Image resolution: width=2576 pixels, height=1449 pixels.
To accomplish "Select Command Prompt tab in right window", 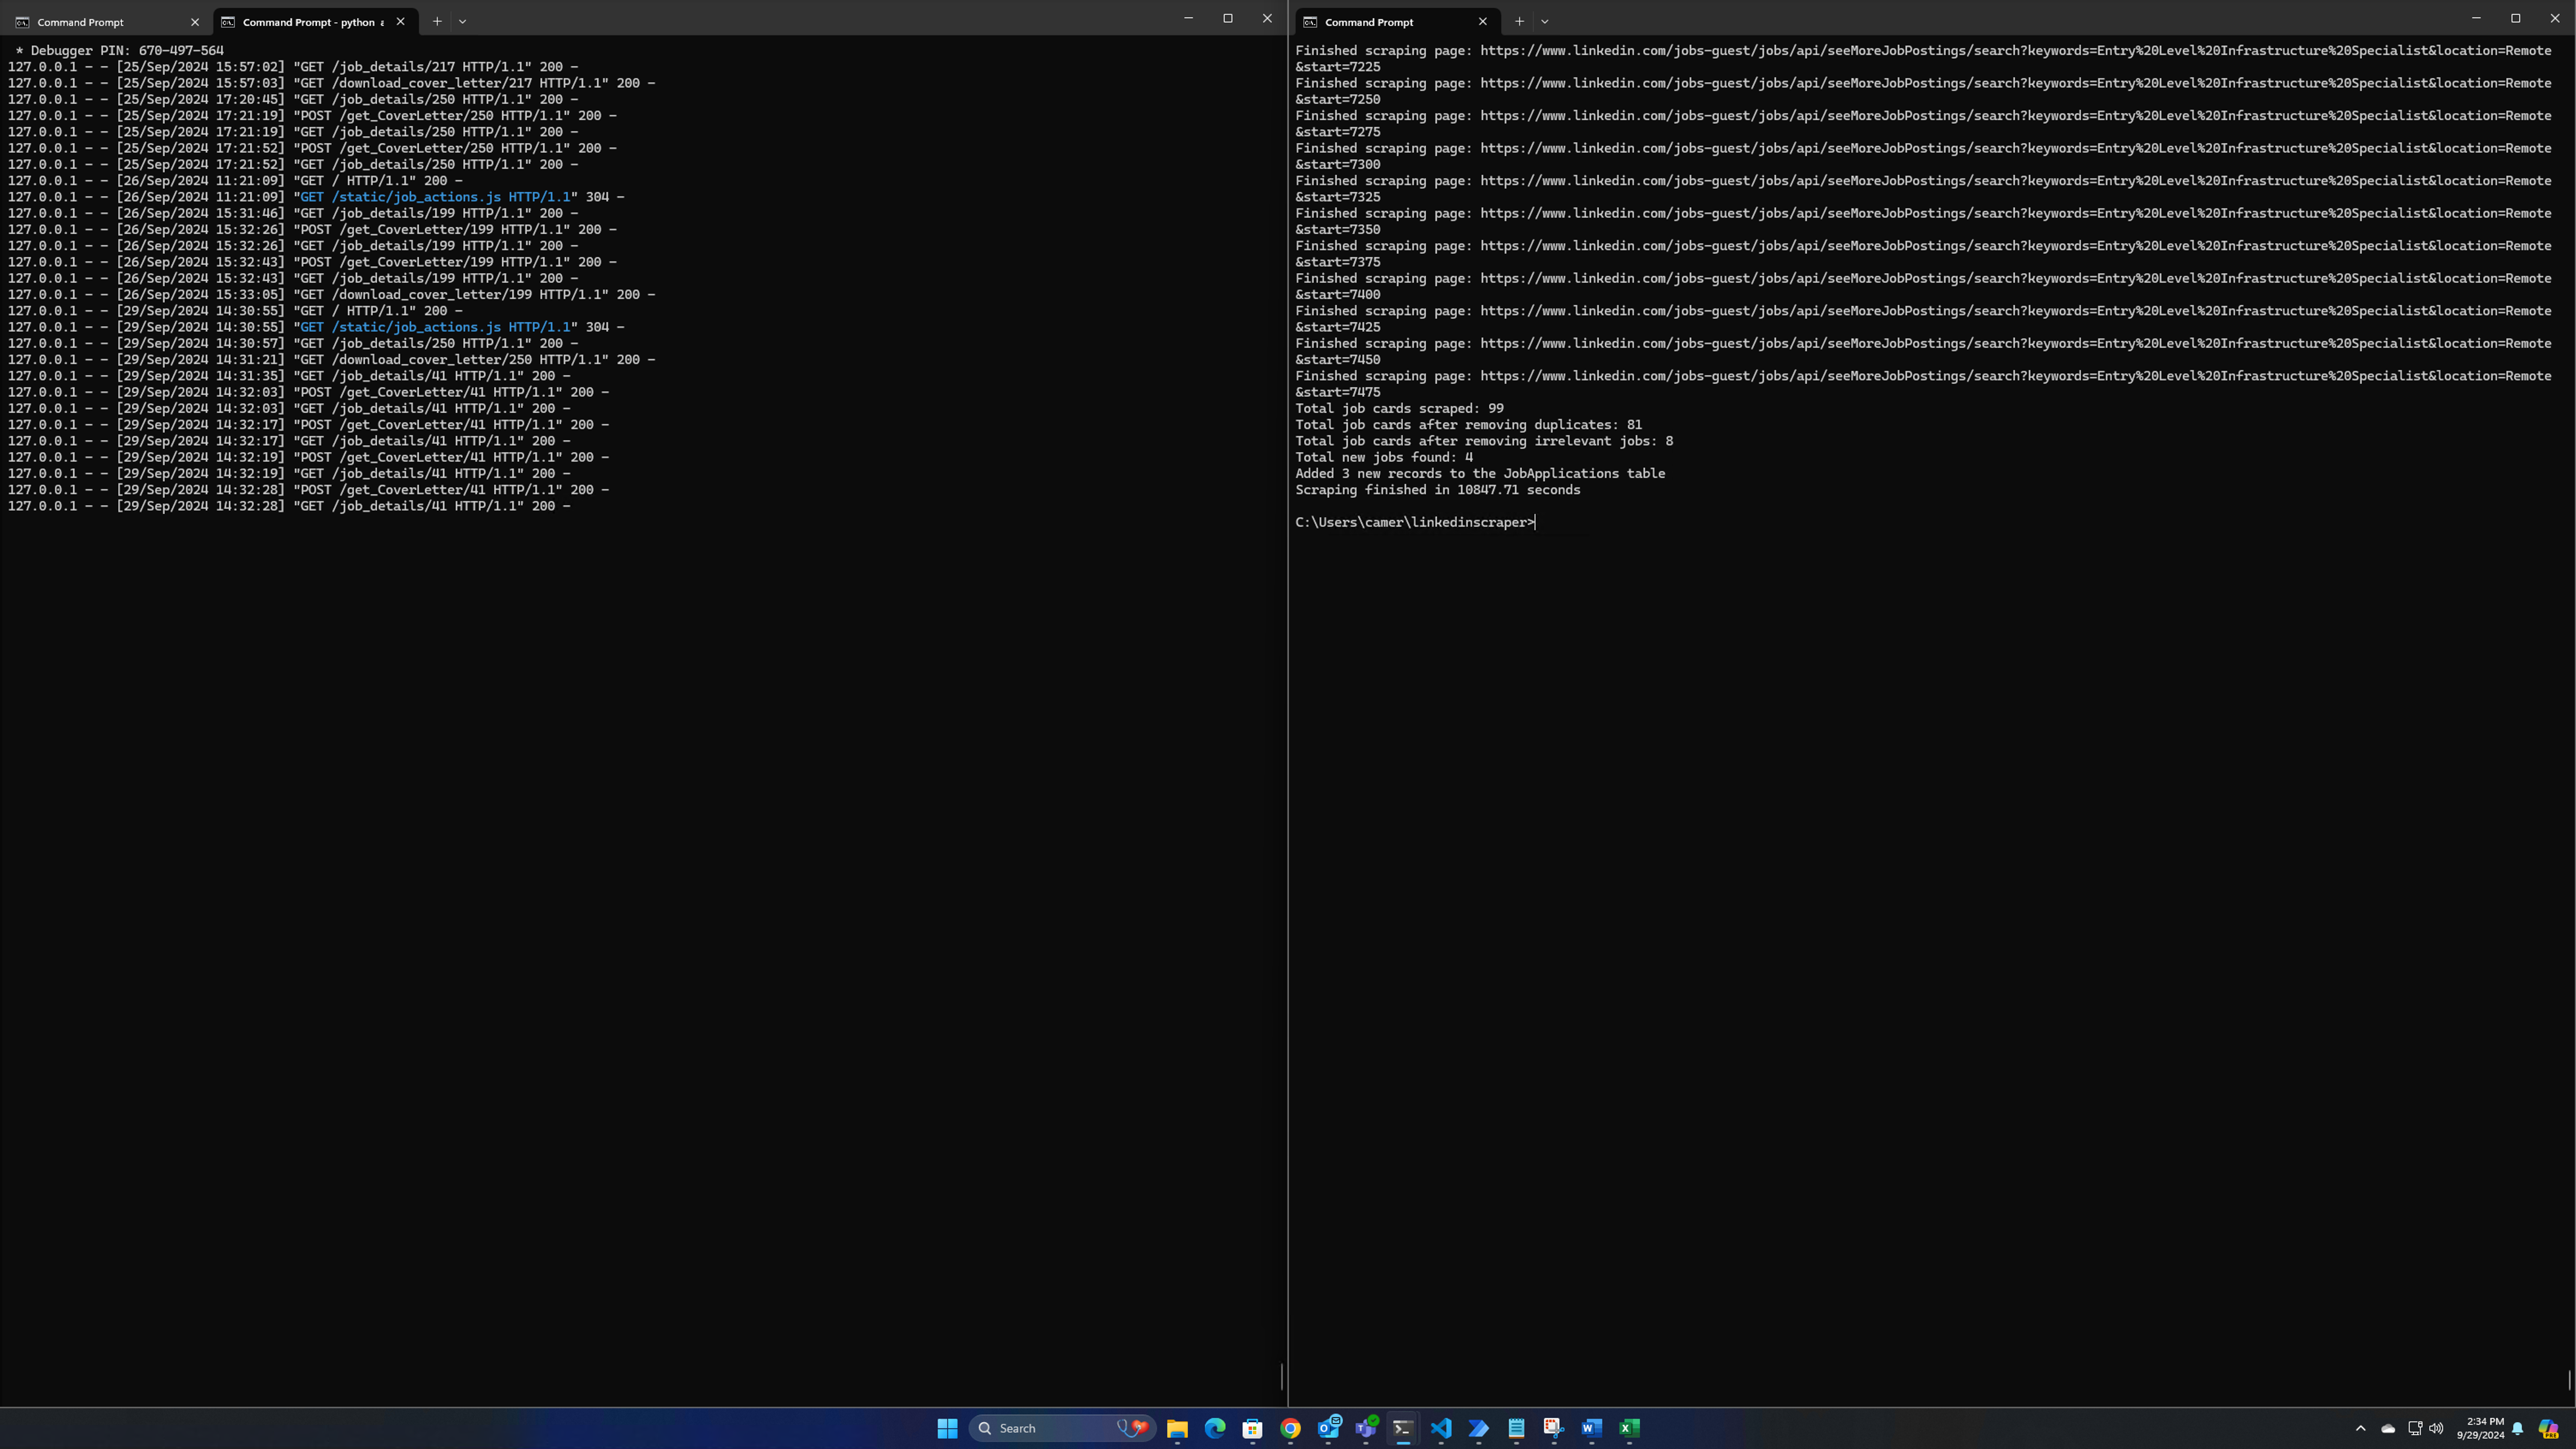I will (1397, 22).
